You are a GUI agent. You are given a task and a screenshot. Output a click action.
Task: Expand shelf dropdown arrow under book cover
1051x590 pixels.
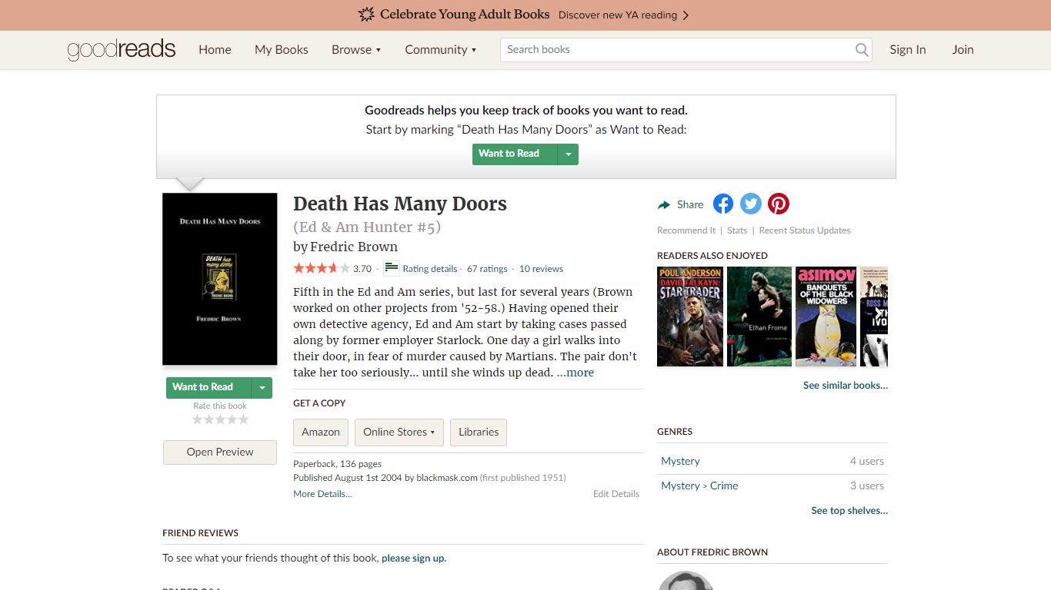pos(262,387)
